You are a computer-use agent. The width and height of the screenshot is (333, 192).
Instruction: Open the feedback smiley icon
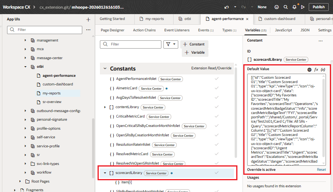(x=277, y=7)
